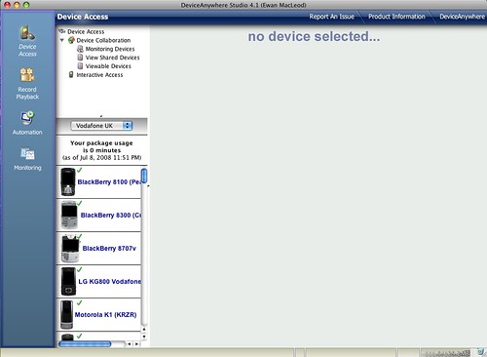The image size is (487, 357).
Task: Click the Device Access tree root icon
Action: tap(62, 31)
